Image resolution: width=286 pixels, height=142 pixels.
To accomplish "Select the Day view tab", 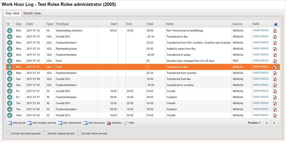I will 13,13.
